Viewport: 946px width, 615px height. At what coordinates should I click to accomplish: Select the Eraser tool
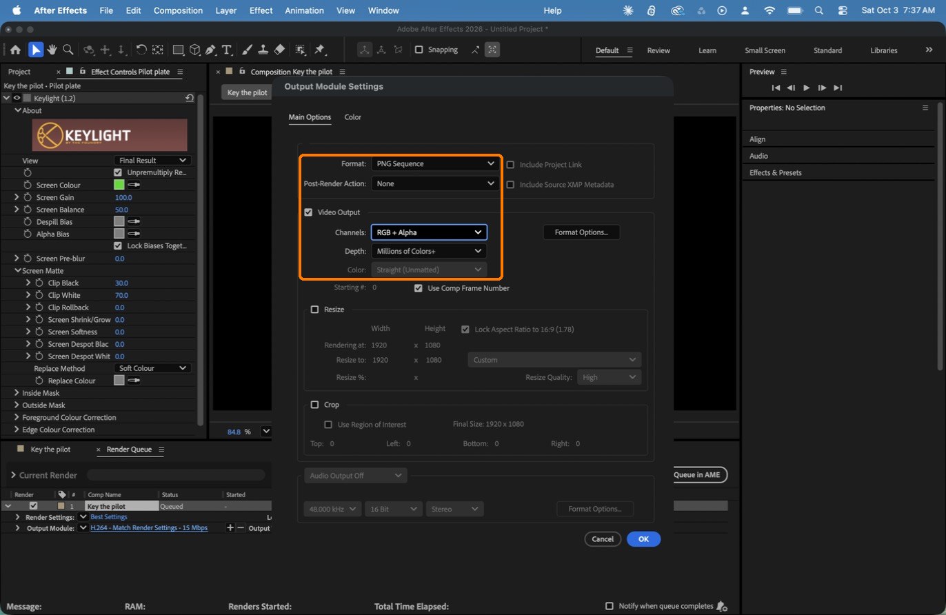tap(279, 50)
